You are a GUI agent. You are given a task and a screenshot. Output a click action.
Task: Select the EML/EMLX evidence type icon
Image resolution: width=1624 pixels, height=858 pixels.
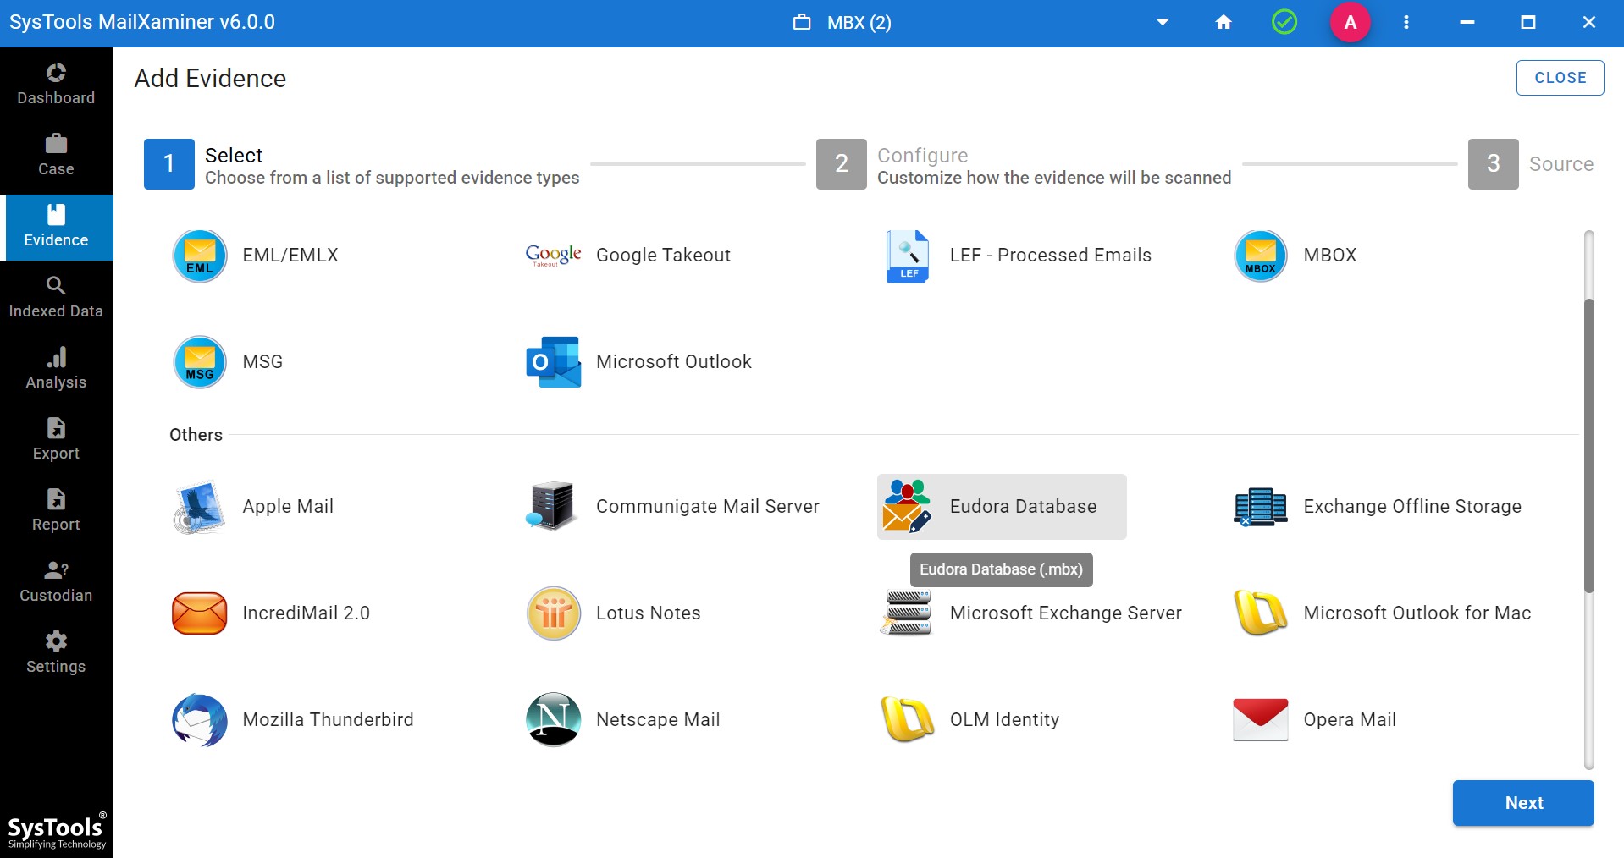(x=200, y=256)
